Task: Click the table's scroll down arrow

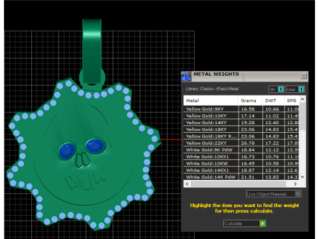Action: click(x=302, y=177)
